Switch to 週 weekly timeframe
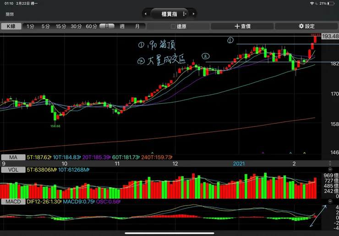 point(122,26)
